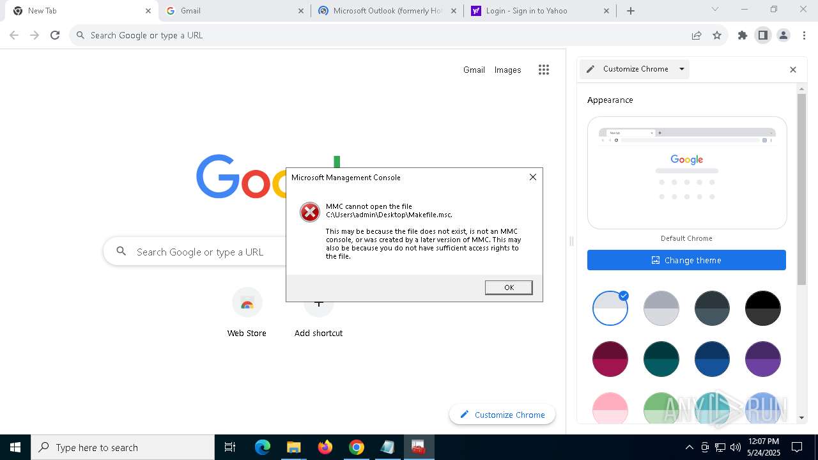
Task: Open the Google apps grid
Action: click(544, 70)
